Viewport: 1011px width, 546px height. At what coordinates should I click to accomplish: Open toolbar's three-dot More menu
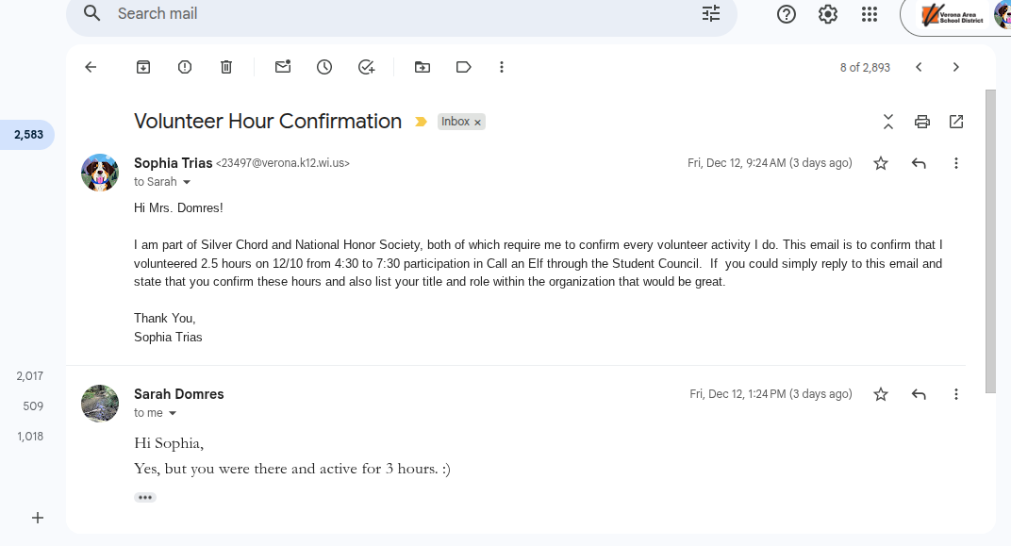tap(502, 67)
